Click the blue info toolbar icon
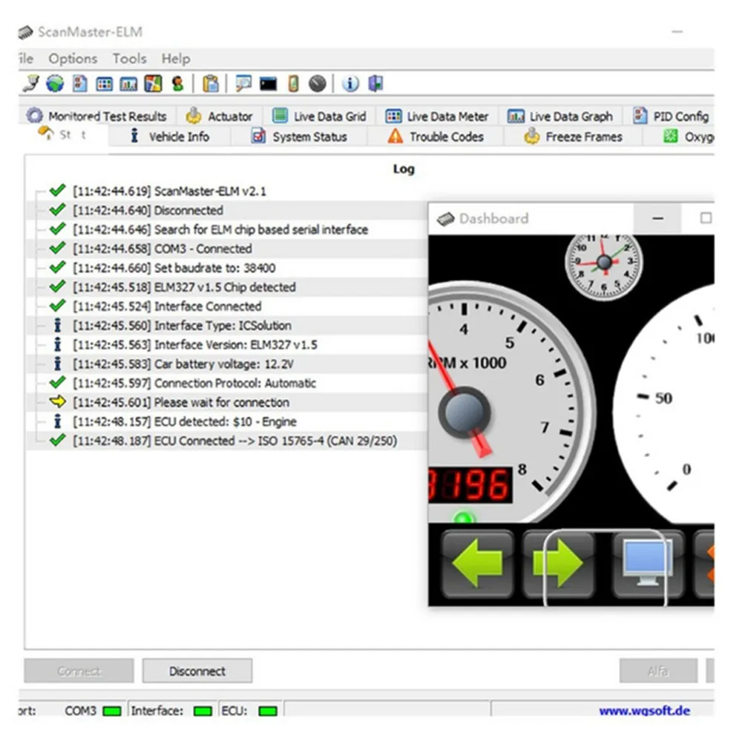The width and height of the screenshot is (742, 742). pos(350,84)
